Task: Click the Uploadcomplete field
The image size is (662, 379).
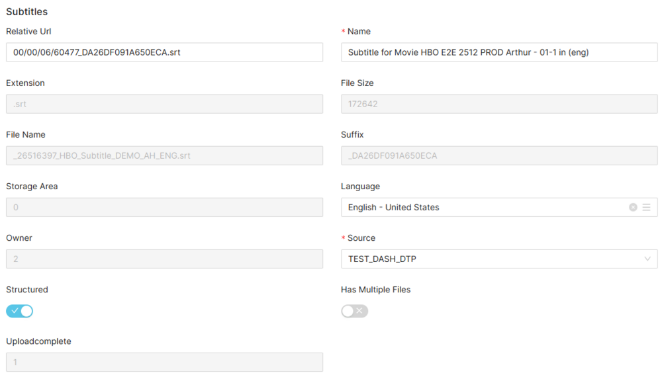Action: click(164, 362)
